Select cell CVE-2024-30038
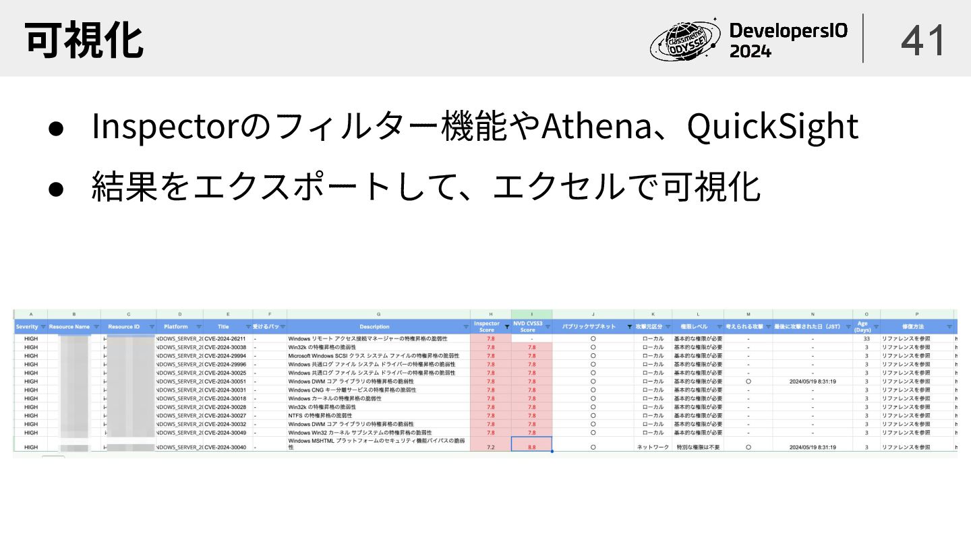 [228, 347]
